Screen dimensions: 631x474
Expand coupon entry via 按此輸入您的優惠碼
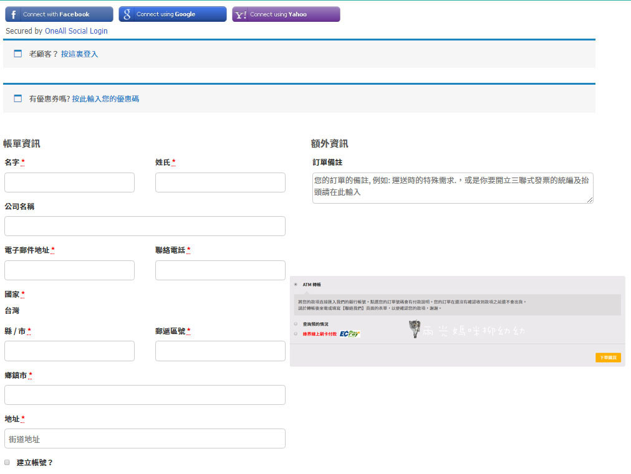coord(105,98)
